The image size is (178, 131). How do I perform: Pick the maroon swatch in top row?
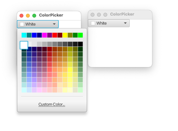click(x=60, y=35)
